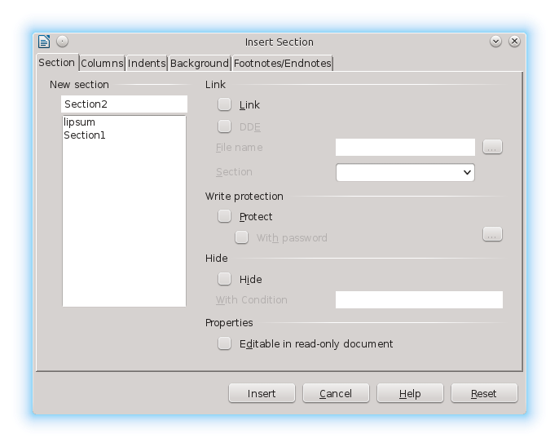Open the Indents tab
Screen dimensions: 559x447
pos(147,63)
